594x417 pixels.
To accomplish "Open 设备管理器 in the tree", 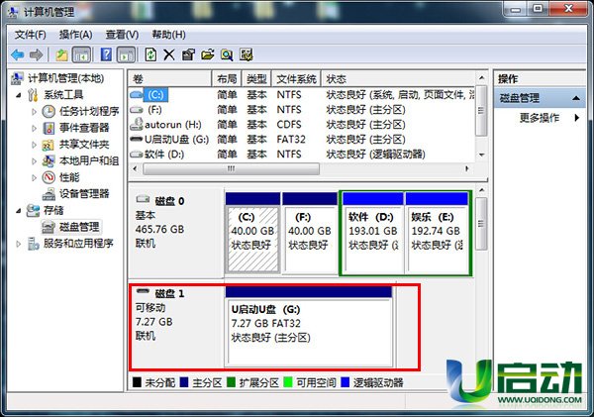I will (84, 194).
